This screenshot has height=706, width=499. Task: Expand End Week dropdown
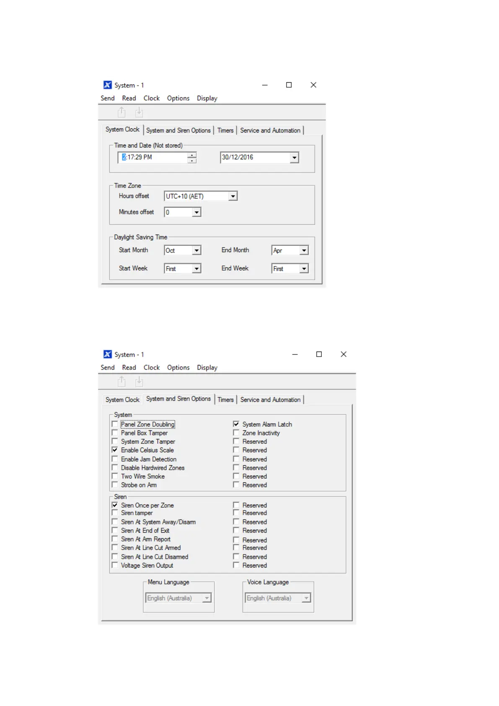304,268
